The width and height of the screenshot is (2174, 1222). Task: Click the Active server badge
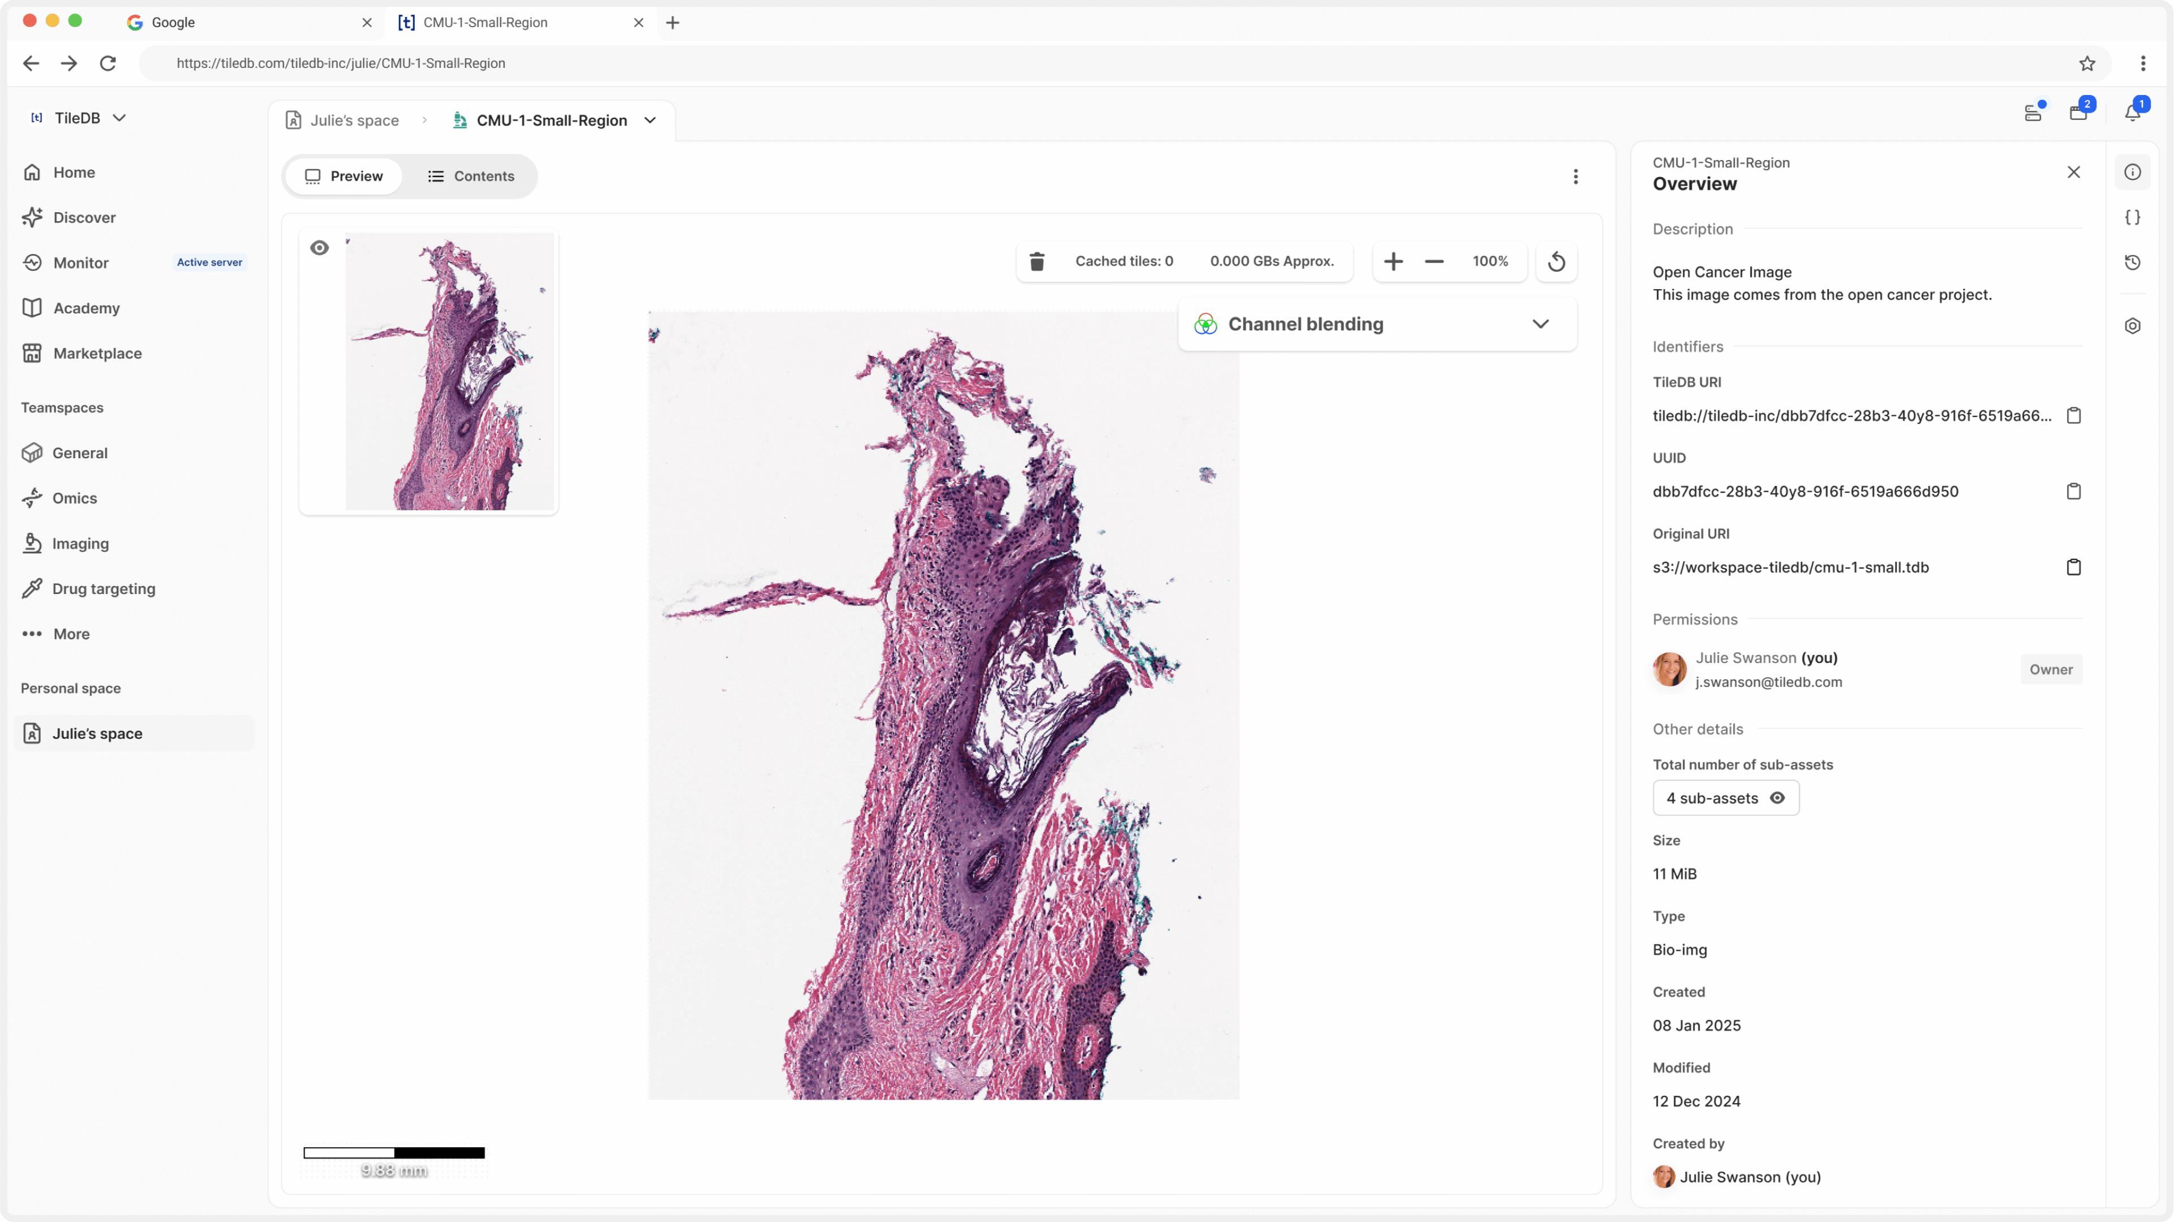(x=209, y=263)
